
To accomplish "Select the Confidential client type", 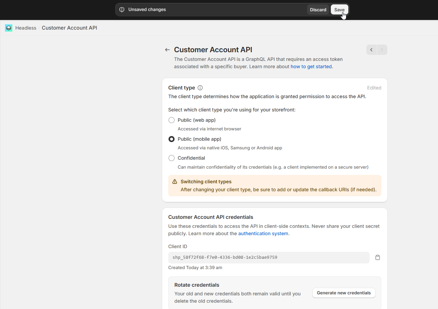I will click(x=172, y=158).
